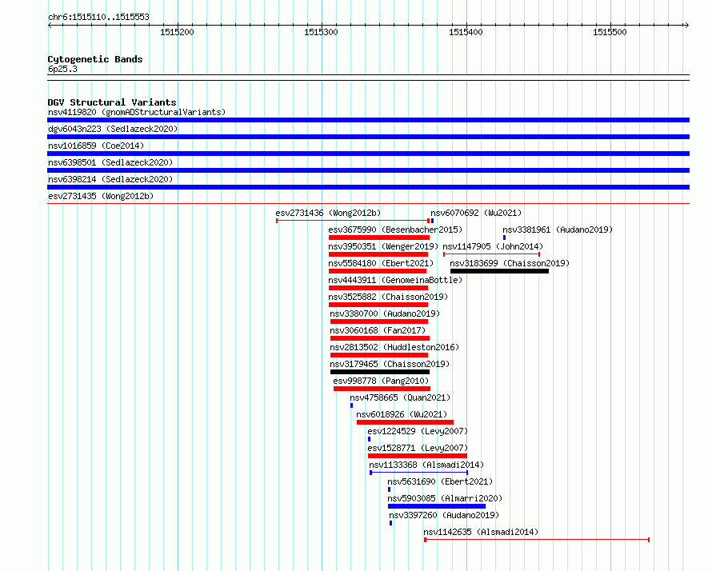Click the blue bar under nsv4119820
The height and width of the screenshot is (571, 712).
368,120
